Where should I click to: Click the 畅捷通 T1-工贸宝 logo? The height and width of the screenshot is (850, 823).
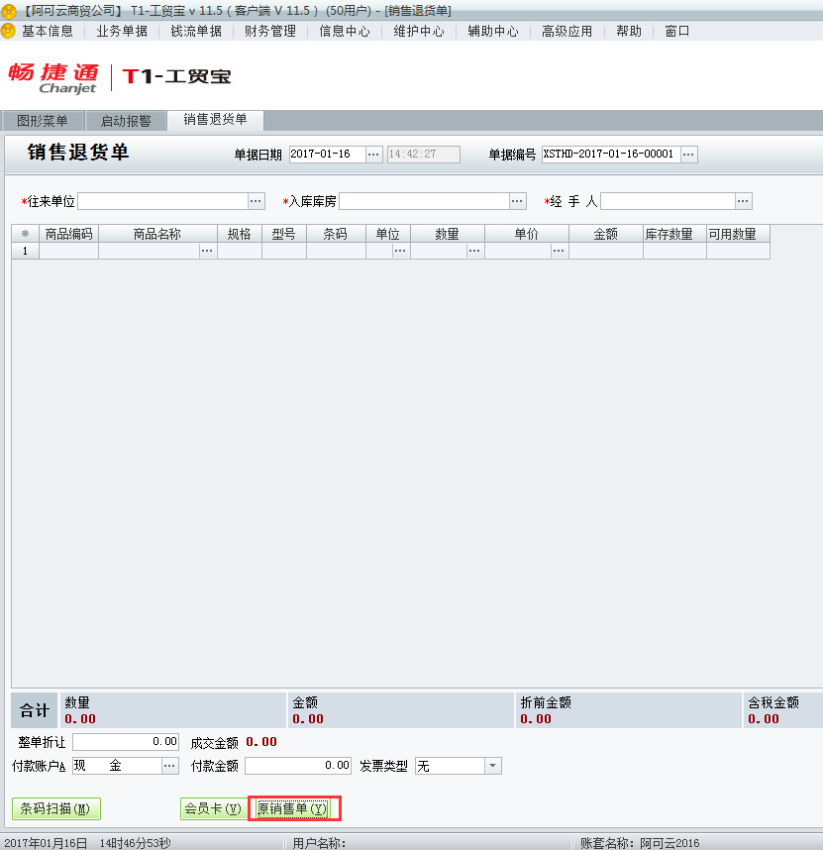(x=119, y=79)
